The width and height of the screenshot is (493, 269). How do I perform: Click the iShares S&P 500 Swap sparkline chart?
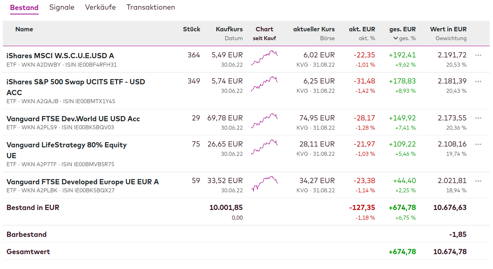point(264,84)
